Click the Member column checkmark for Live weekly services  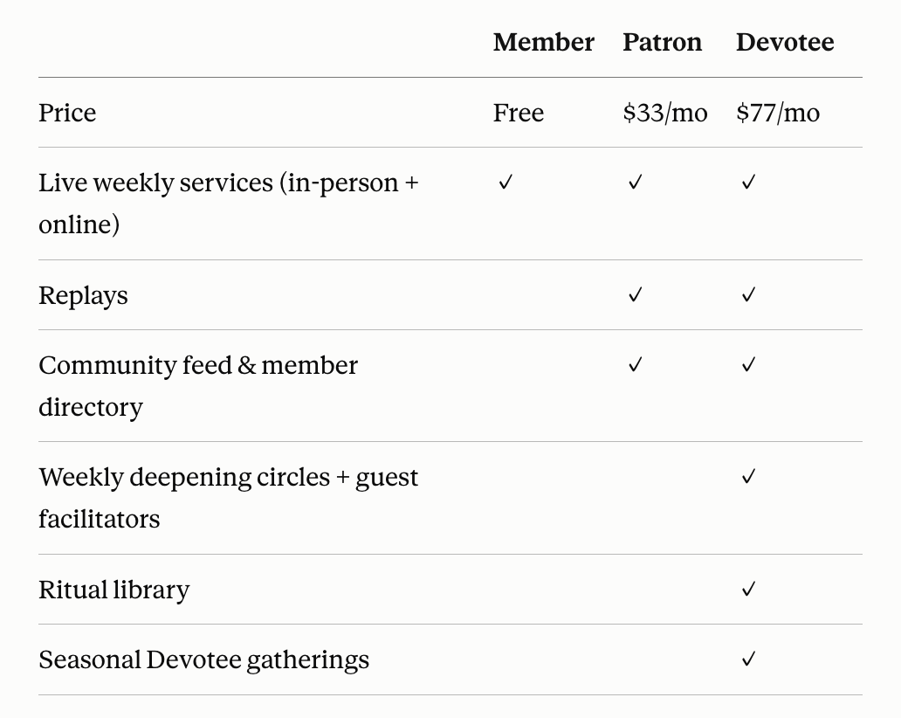506,183
